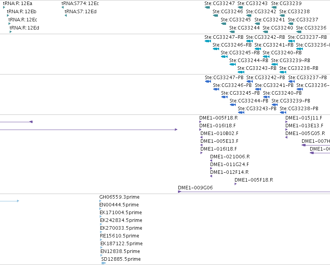Click the EK171004.5prime EST label
This screenshot has width=330, height=265.
tap(121, 213)
